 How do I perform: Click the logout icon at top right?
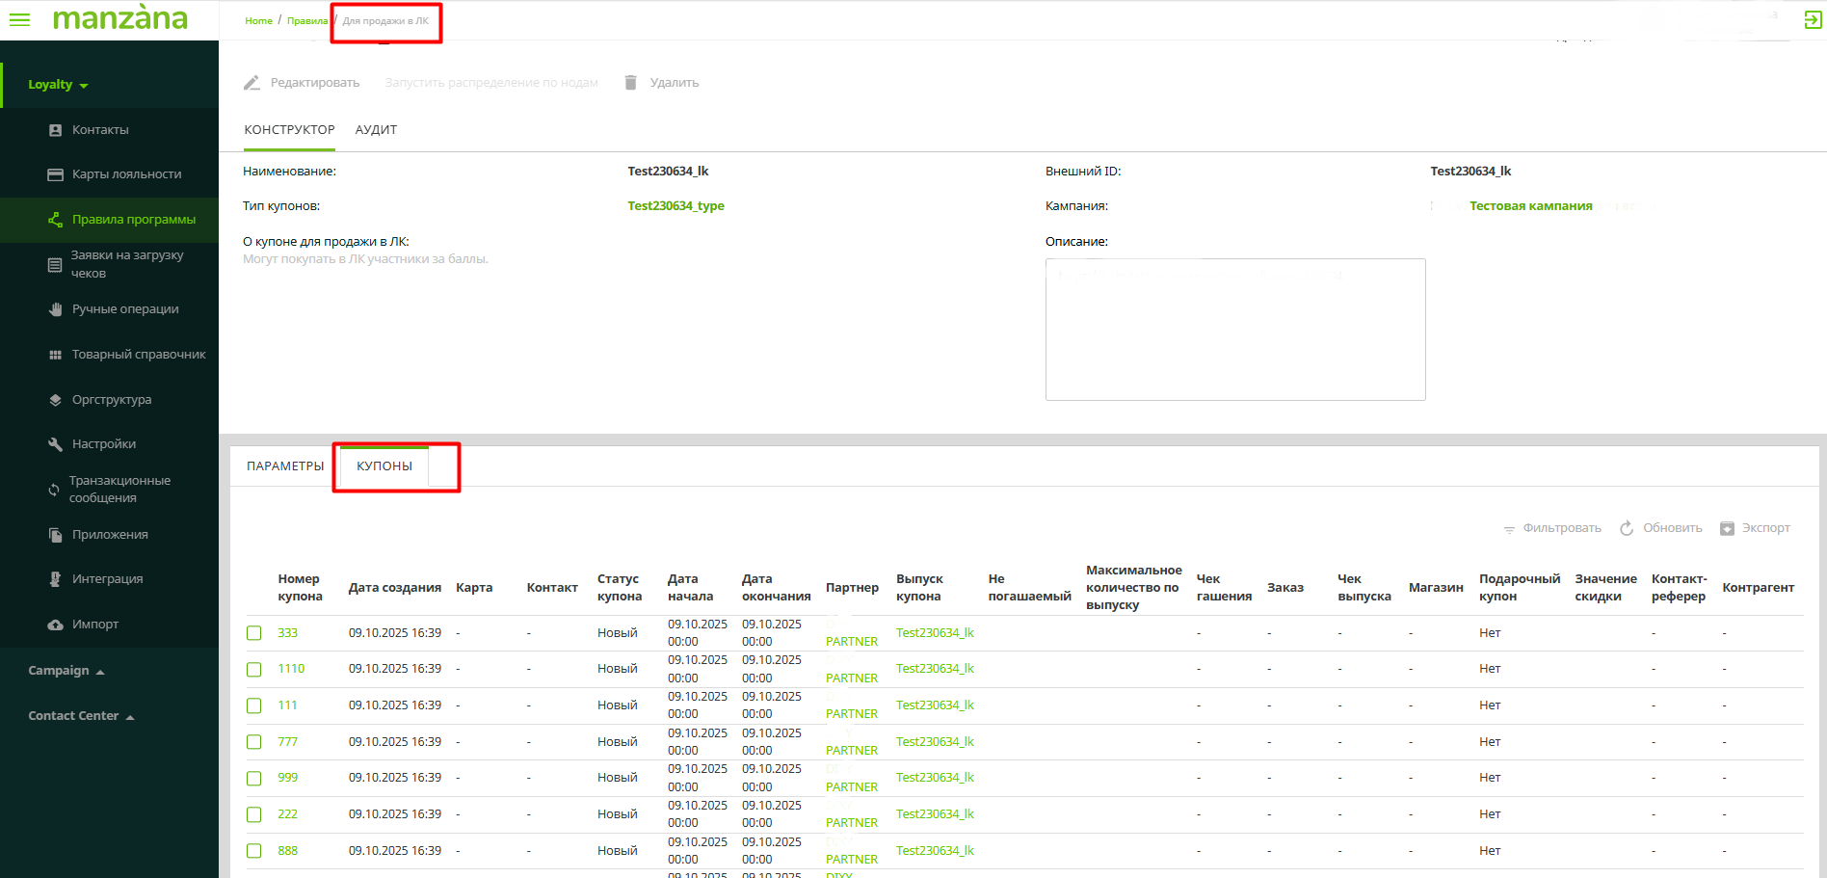pos(1812,20)
